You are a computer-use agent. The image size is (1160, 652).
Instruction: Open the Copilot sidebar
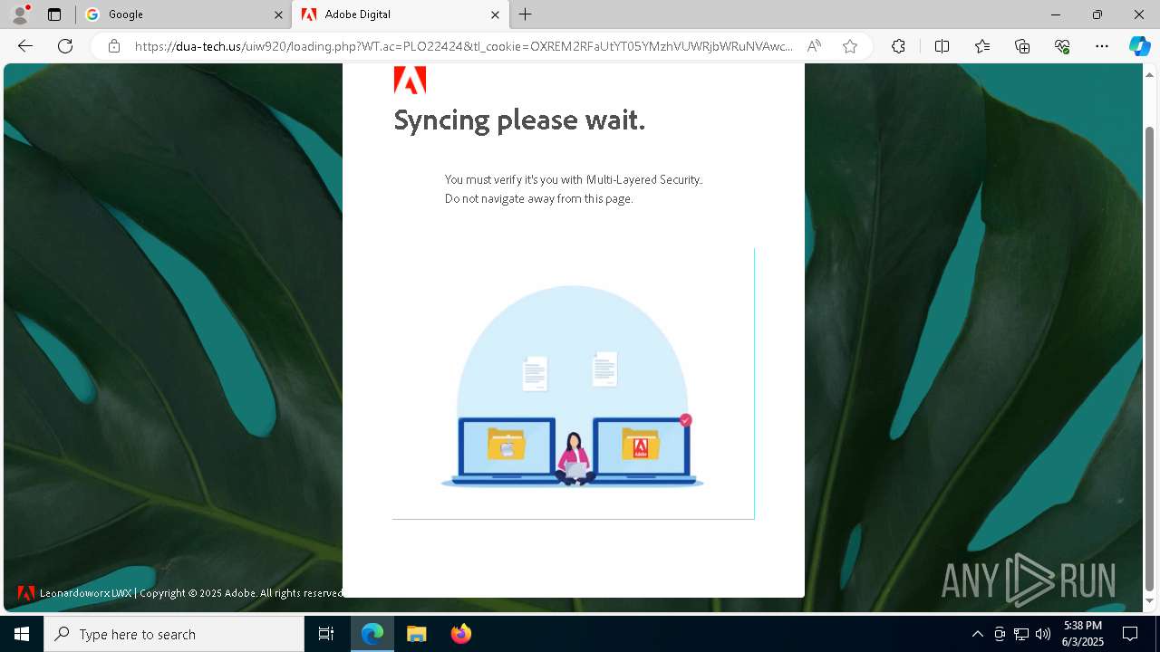coord(1139,46)
